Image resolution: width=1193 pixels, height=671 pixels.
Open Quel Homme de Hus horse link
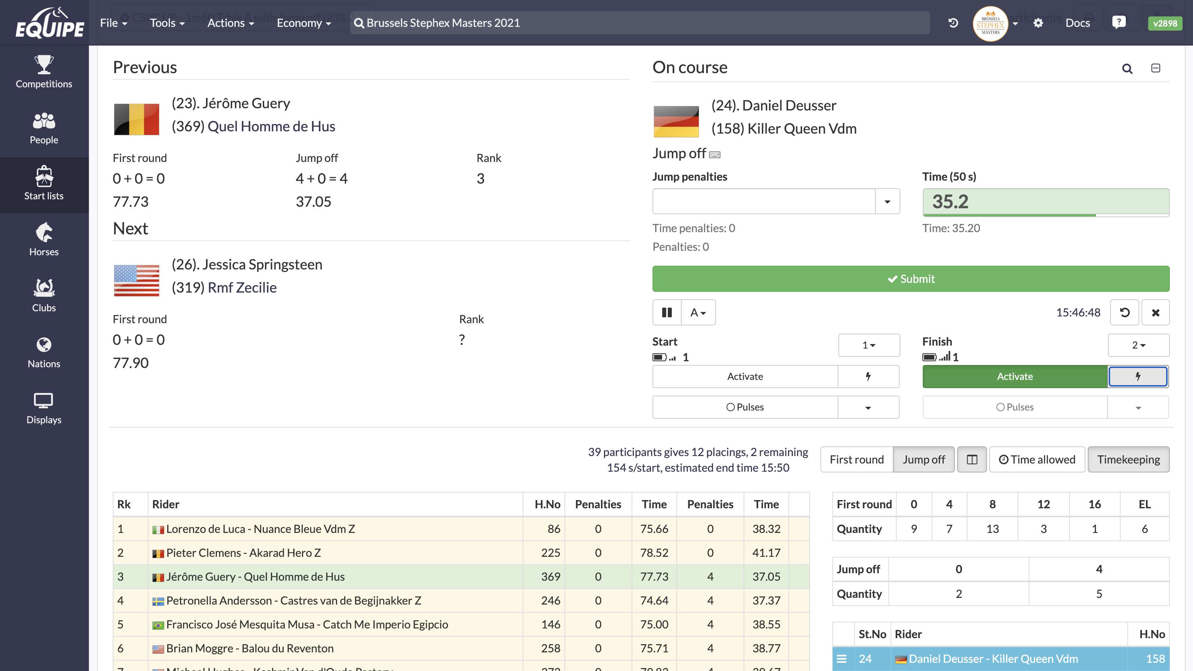(271, 127)
